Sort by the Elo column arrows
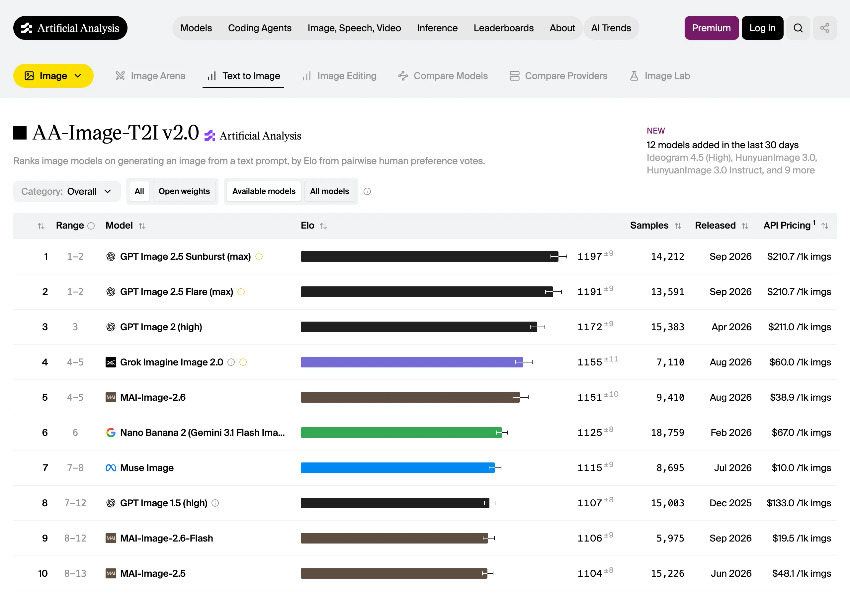850x598 pixels. pyautogui.click(x=323, y=226)
